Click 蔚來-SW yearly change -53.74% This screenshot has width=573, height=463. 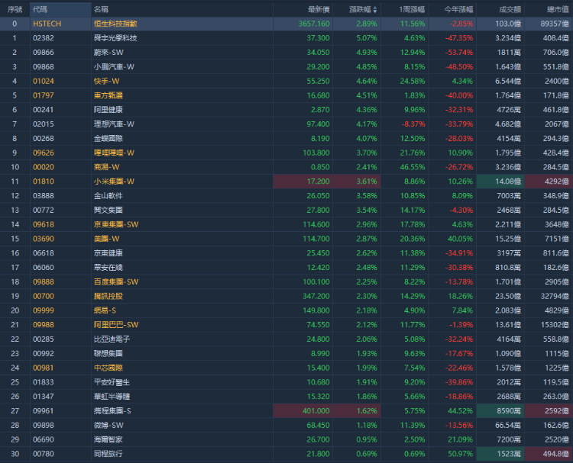459,52
